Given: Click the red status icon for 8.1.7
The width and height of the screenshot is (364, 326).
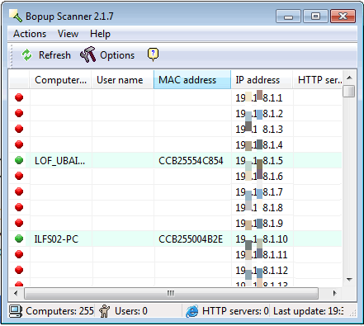Looking at the screenshot, I should pos(19,191).
